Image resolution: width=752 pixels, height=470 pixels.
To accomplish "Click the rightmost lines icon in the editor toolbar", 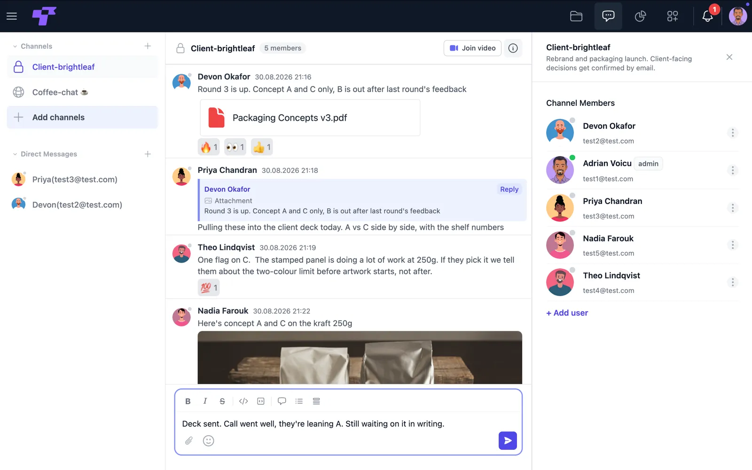I will point(316,401).
